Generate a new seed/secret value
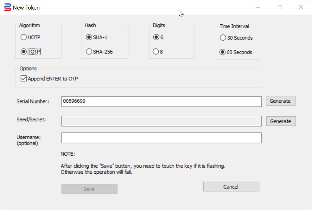The width and height of the screenshot is (312, 210). click(281, 121)
